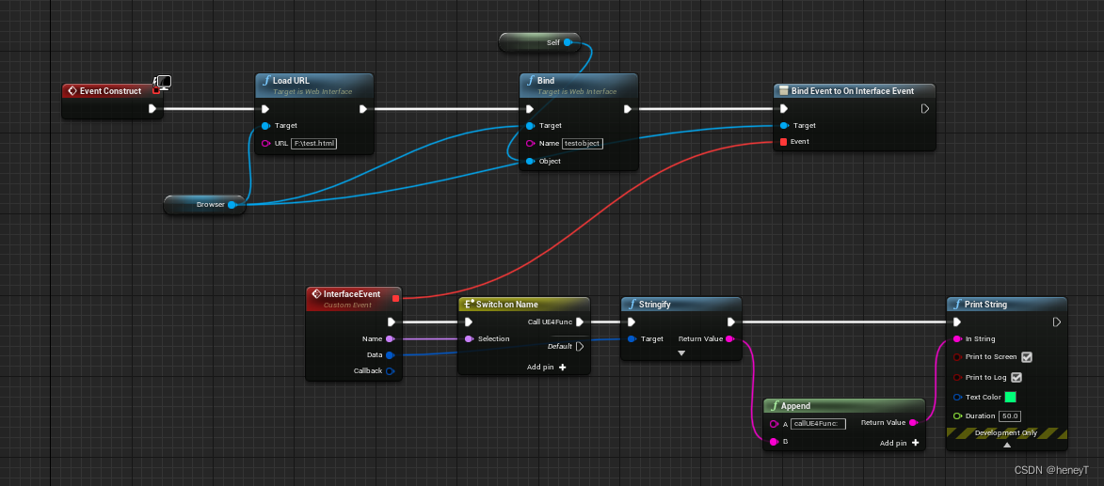Click the Print String Duration pin
Image resolution: width=1104 pixels, height=486 pixels.
(957, 416)
